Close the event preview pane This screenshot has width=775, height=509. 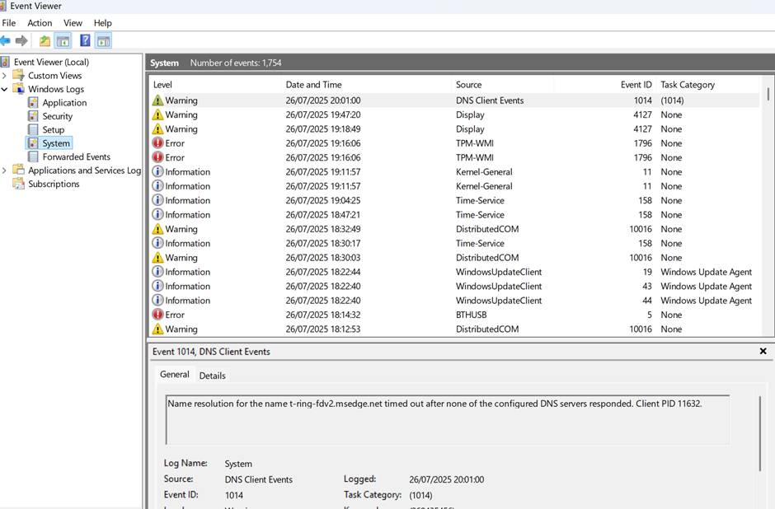763,351
